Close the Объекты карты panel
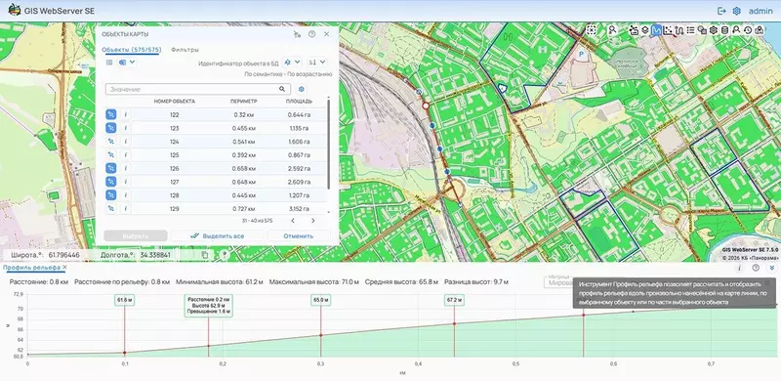The height and width of the screenshot is (381, 781). (x=327, y=34)
